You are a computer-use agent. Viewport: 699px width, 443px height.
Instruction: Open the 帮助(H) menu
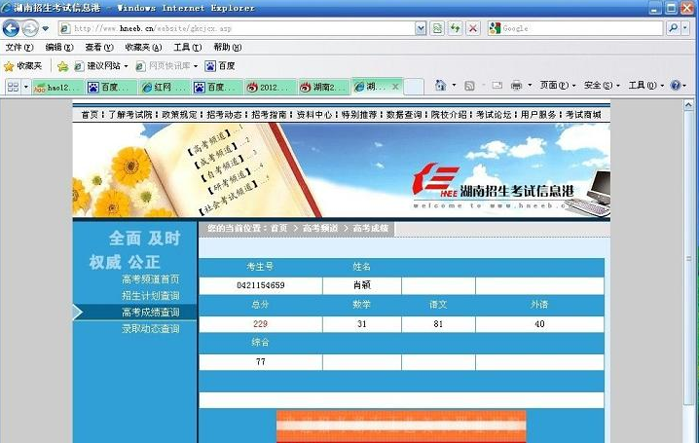click(x=228, y=48)
